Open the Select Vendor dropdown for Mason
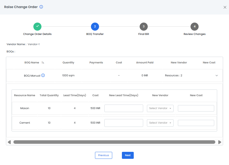This screenshot has width=229, height=165. pos(160,108)
